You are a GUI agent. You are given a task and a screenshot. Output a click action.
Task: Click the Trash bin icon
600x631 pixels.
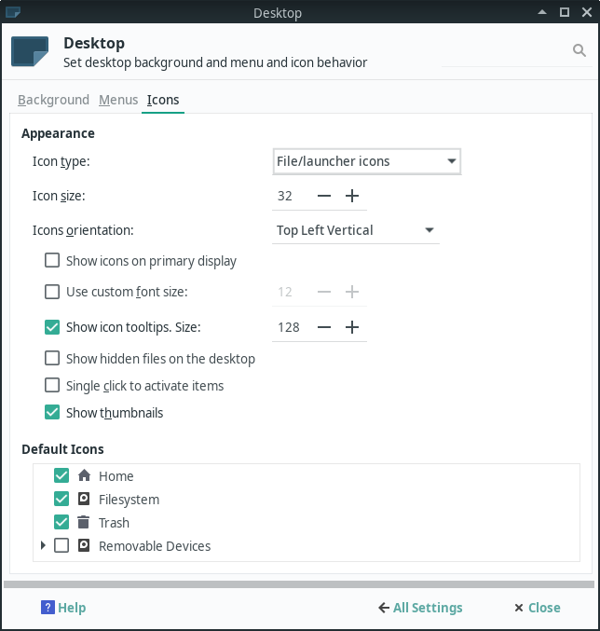tap(84, 523)
